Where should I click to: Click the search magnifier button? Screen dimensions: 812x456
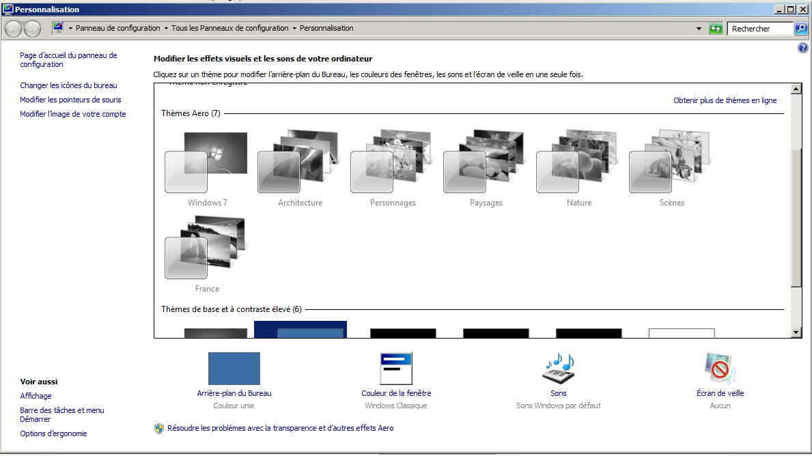coord(801,29)
